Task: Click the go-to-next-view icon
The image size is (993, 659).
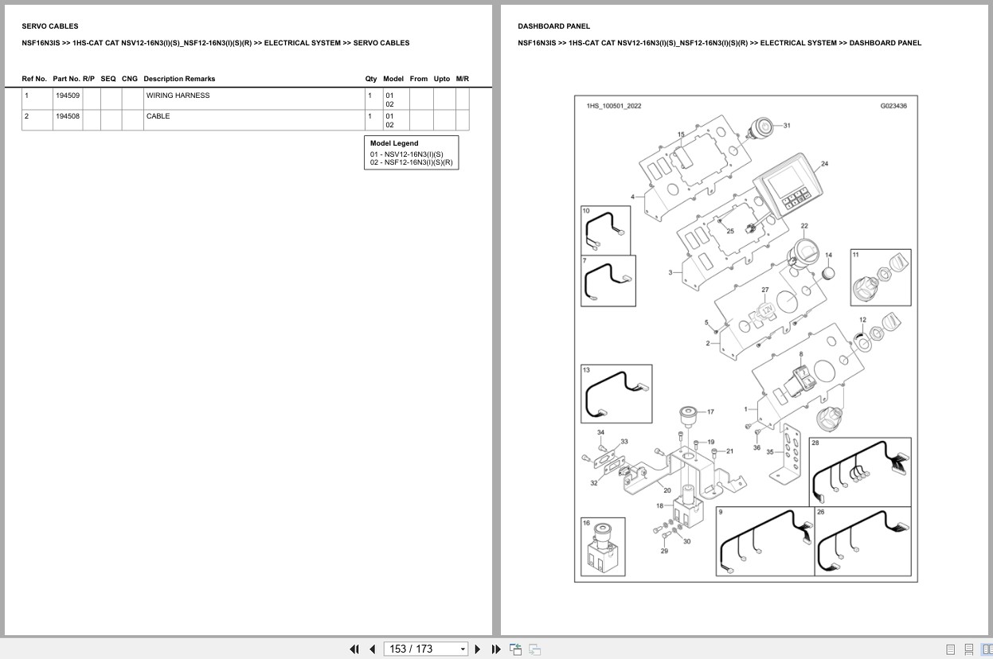Action: tap(535, 649)
